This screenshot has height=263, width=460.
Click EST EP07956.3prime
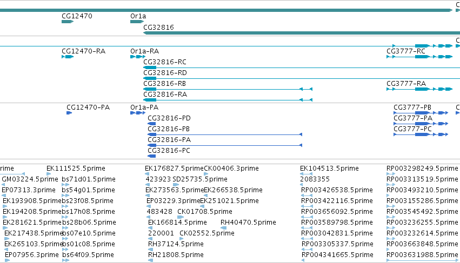click(32, 255)
